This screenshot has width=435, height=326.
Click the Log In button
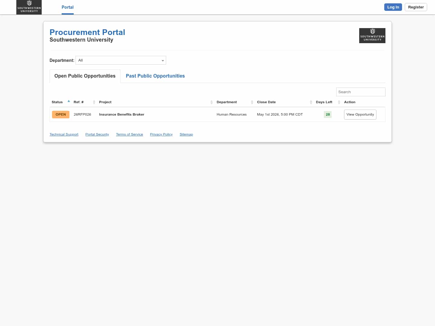[393, 7]
